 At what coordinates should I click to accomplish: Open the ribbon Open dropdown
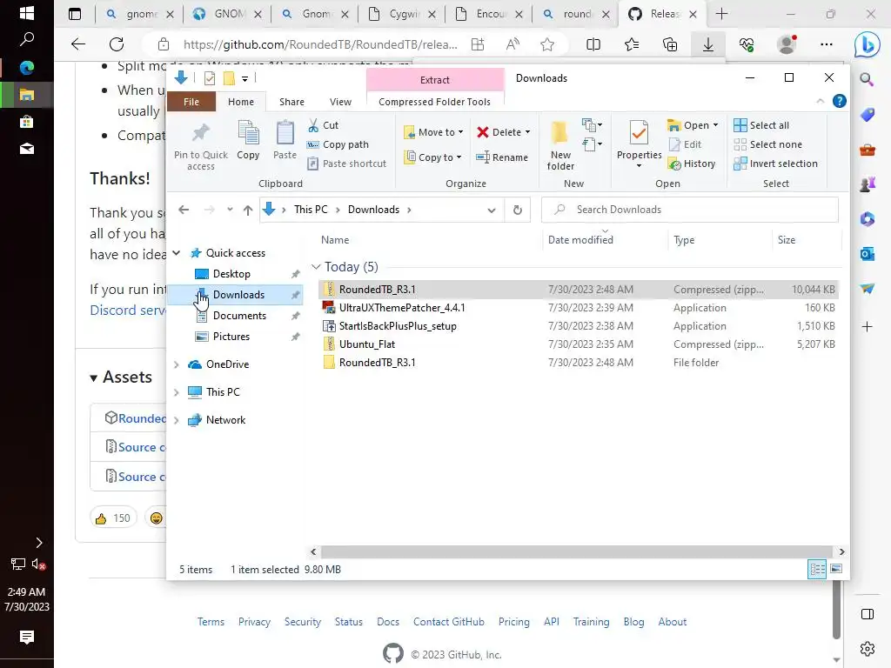(693, 125)
